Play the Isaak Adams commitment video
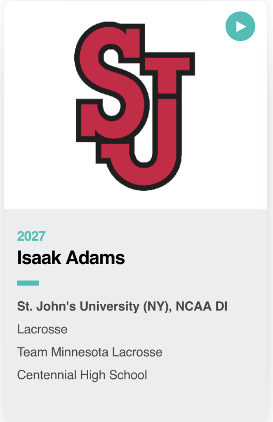 (240, 26)
